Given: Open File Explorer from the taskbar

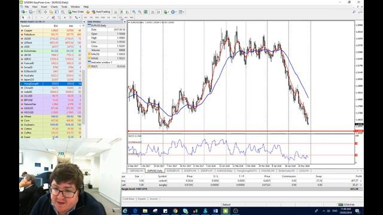Looking at the screenshot, I should click(x=145, y=211).
